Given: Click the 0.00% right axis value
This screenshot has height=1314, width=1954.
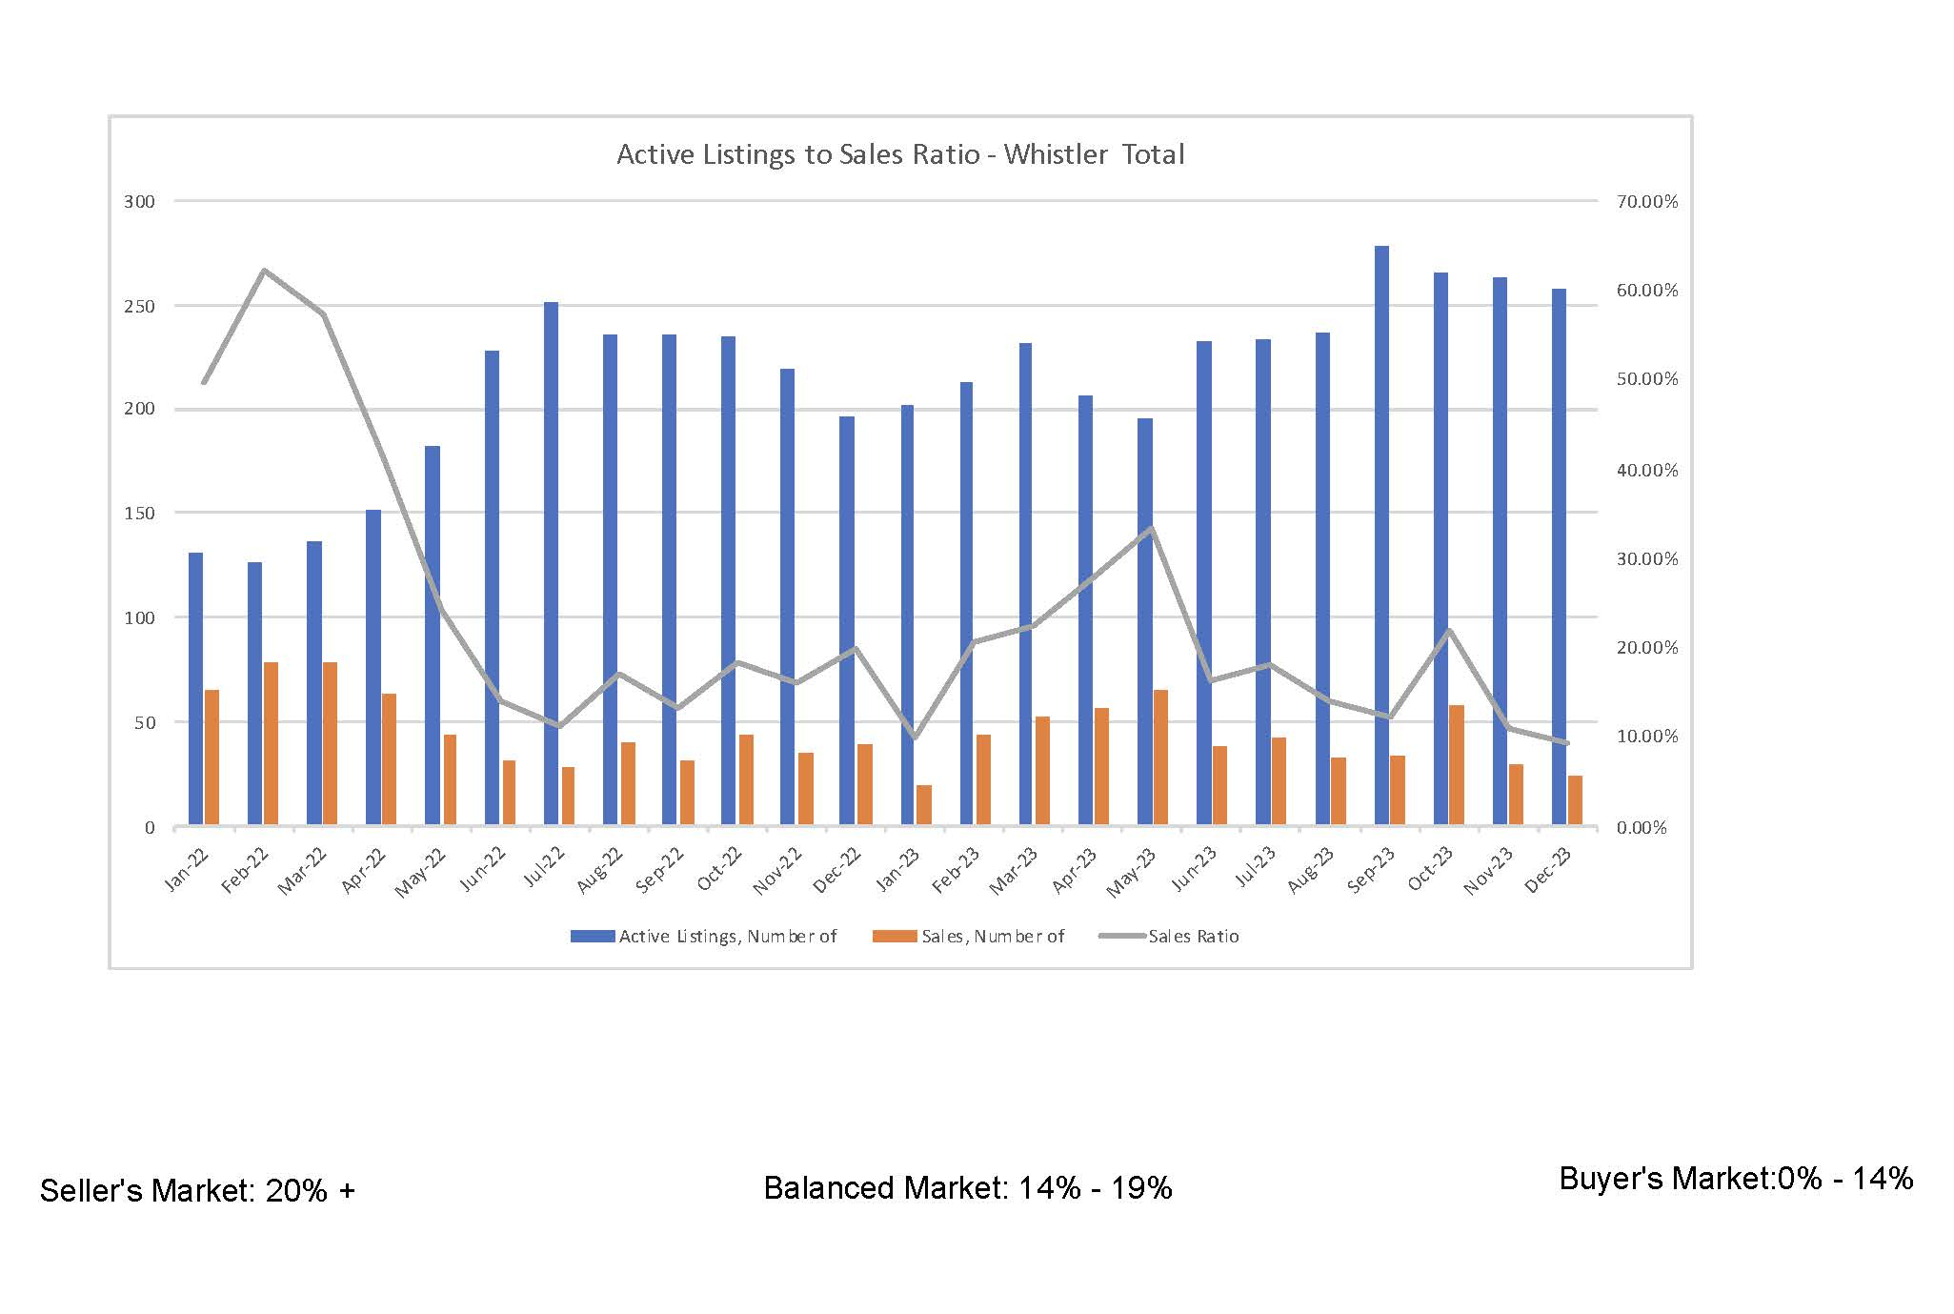Looking at the screenshot, I should (x=1642, y=827).
